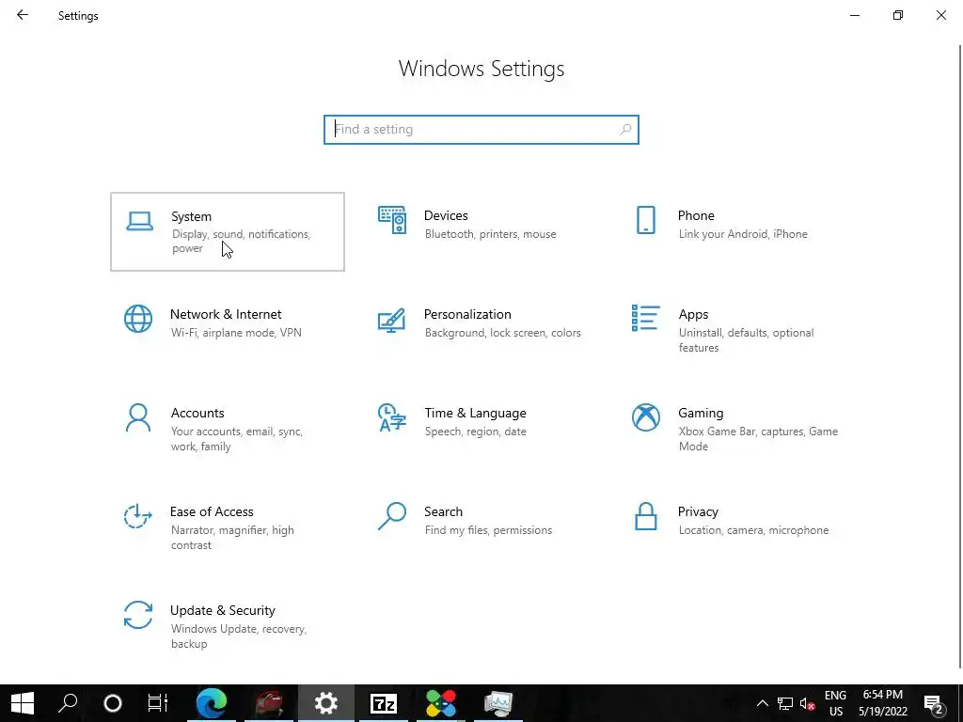
Task: Open Personalization paintbrush icon
Action: [392, 320]
